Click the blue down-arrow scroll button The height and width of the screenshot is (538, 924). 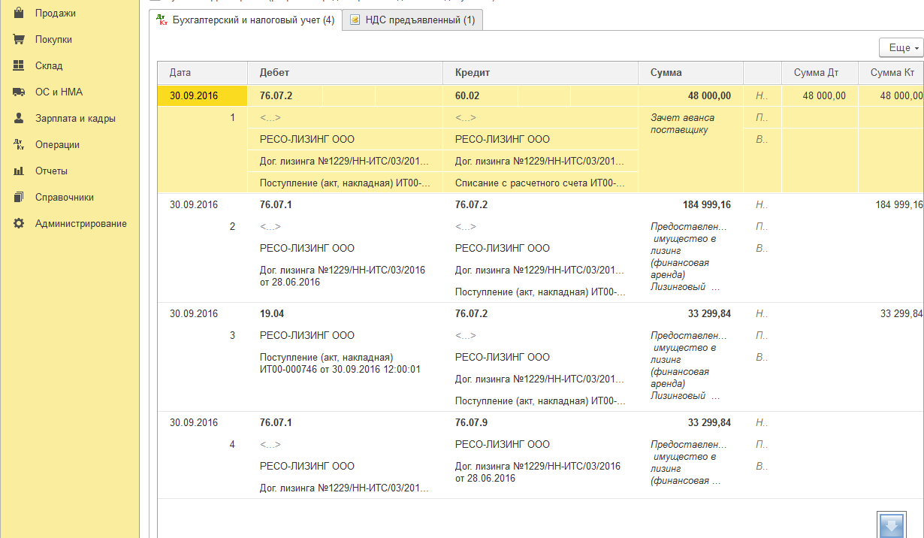pos(891,525)
